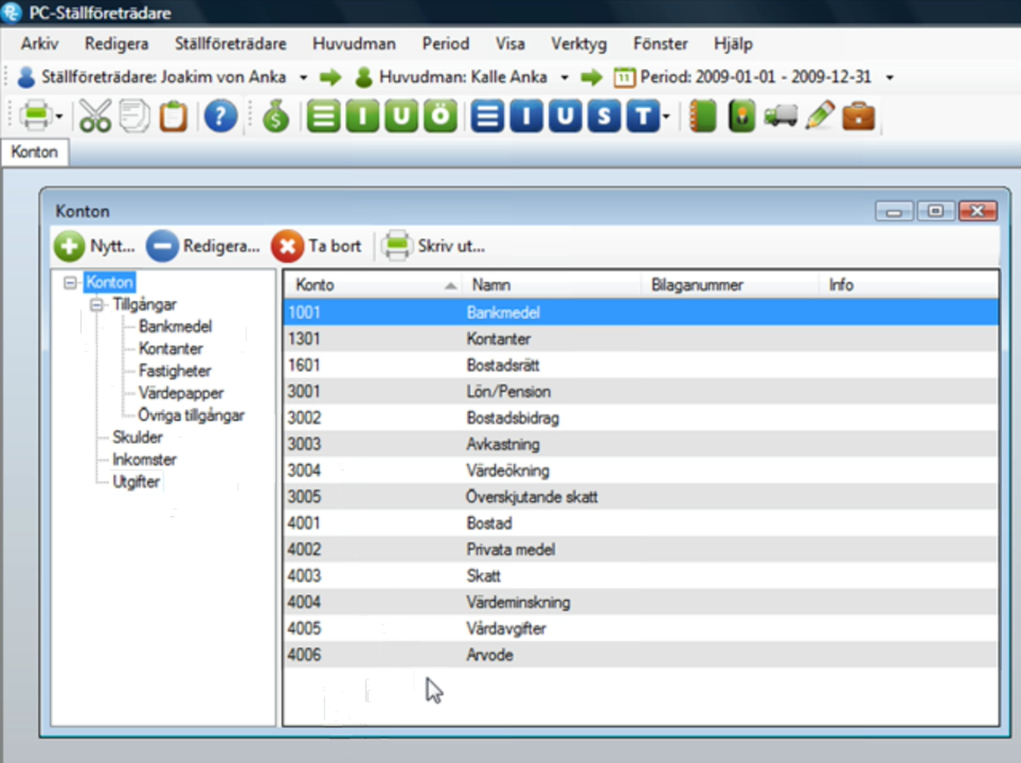Click the truck icon in toolbar

point(781,116)
